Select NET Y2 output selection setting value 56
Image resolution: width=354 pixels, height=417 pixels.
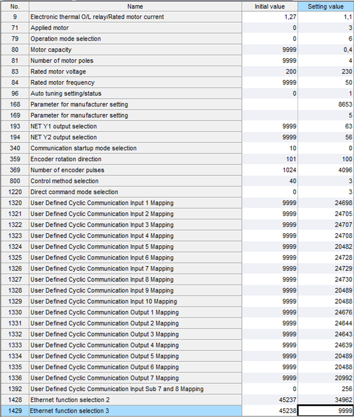(x=325, y=137)
